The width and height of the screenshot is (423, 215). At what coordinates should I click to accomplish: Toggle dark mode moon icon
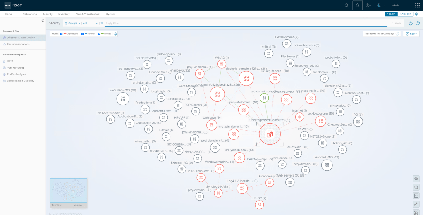(380, 5)
